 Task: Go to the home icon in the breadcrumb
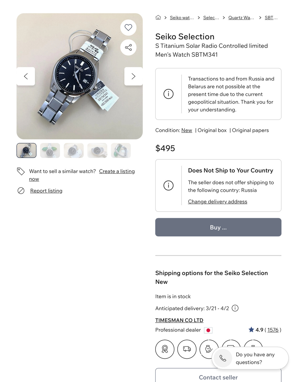pos(158,18)
